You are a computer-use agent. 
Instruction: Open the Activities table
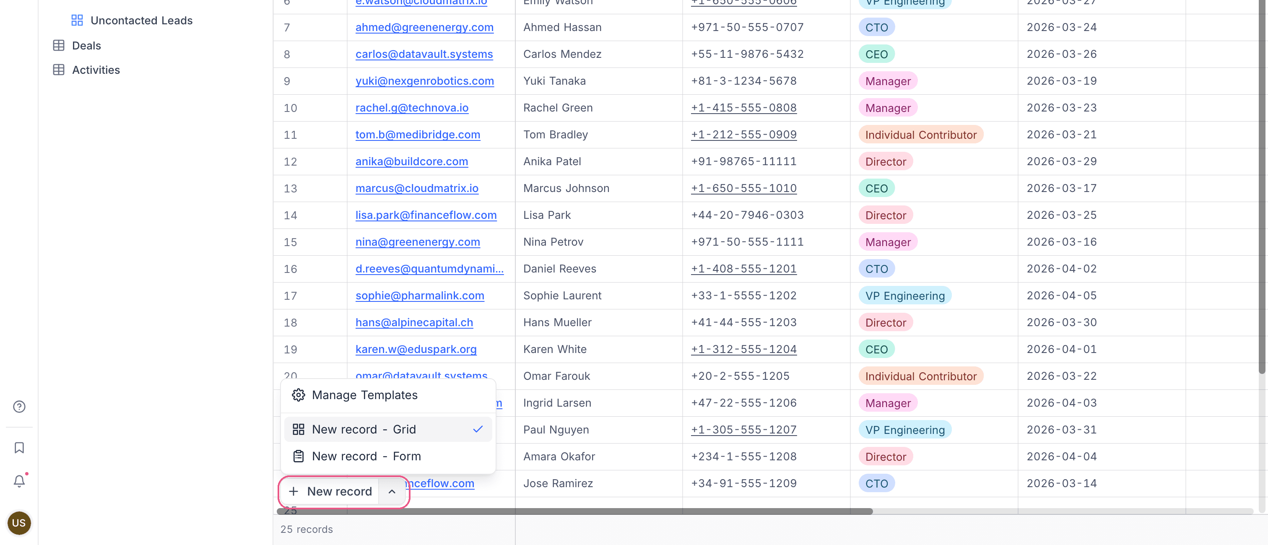(96, 70)
